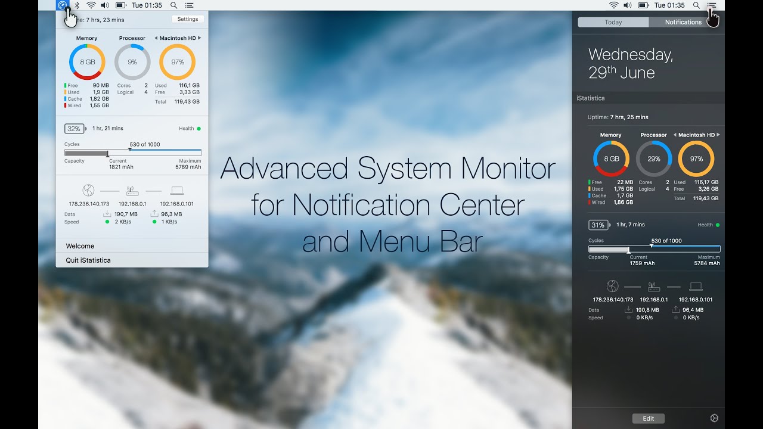Click the green Health dot in the widget
763x429 pixels.
coord(717,225)
